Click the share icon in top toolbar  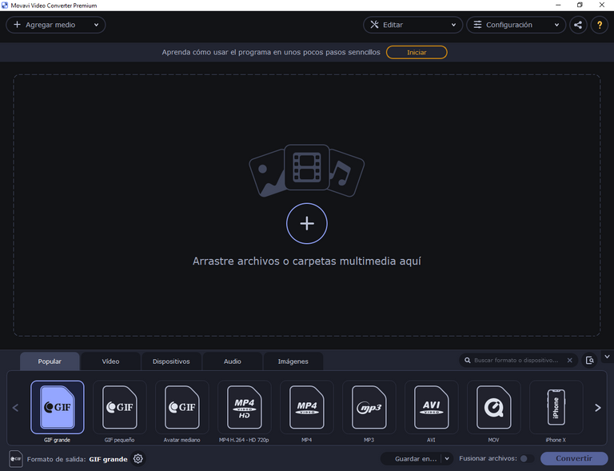(x=578, y=25)
